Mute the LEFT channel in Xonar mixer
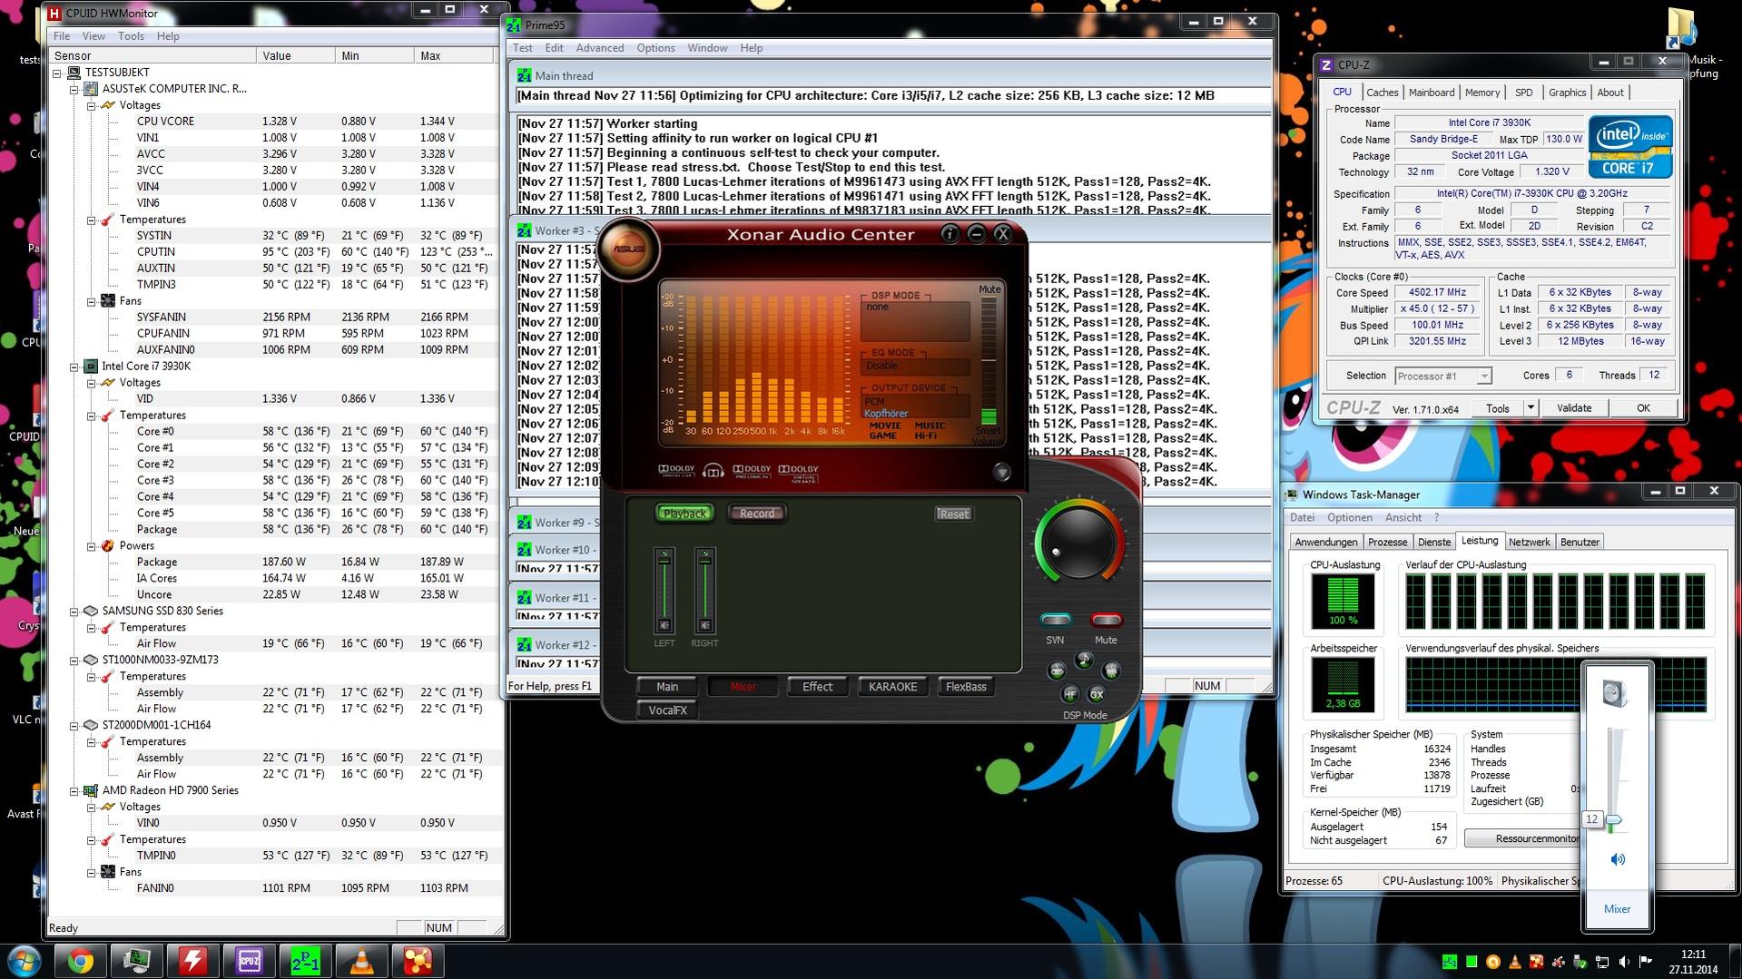 664,625
